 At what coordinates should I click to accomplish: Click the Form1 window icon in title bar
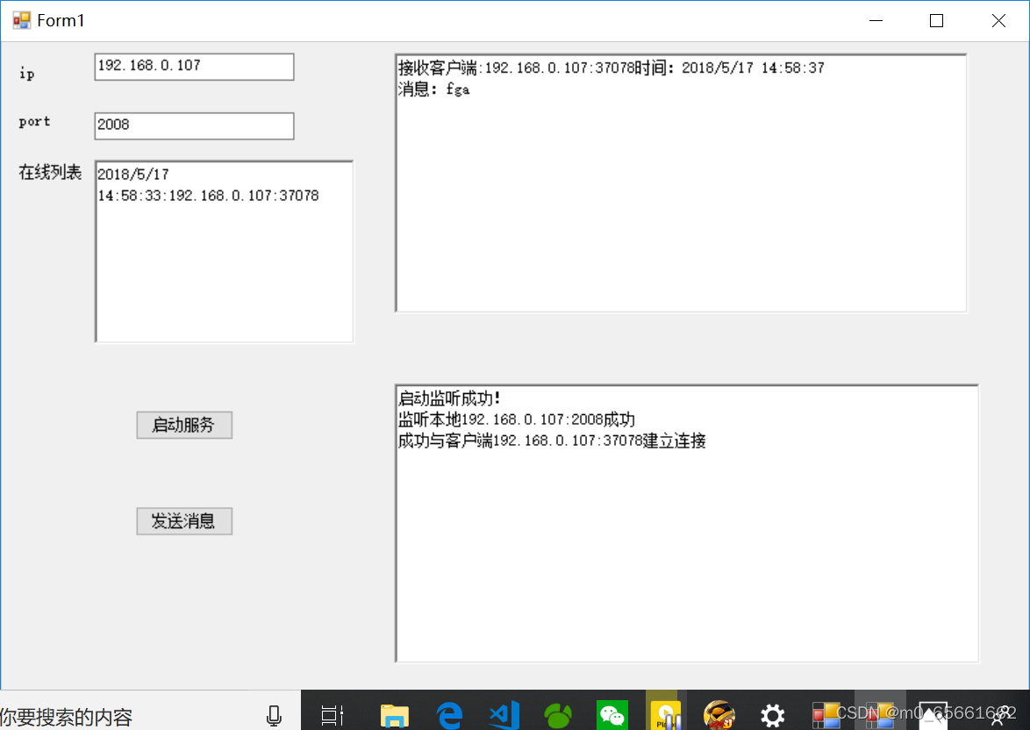pyautogui.click(x=21, y=20)
